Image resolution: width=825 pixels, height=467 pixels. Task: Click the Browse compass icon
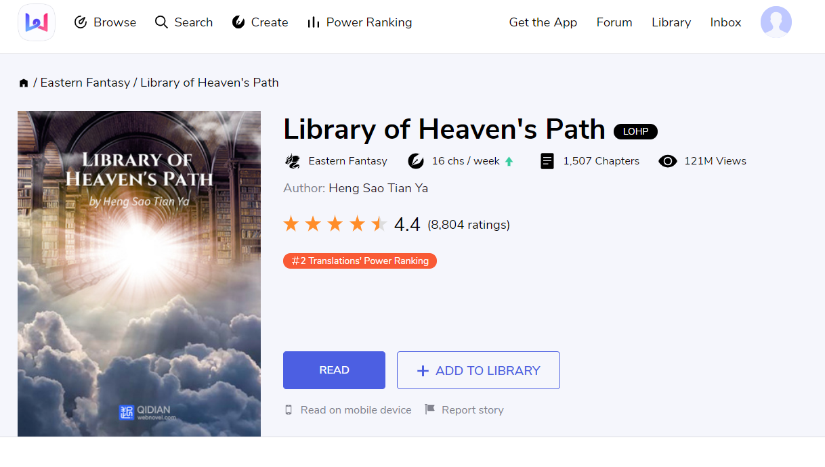click(81, 22)
